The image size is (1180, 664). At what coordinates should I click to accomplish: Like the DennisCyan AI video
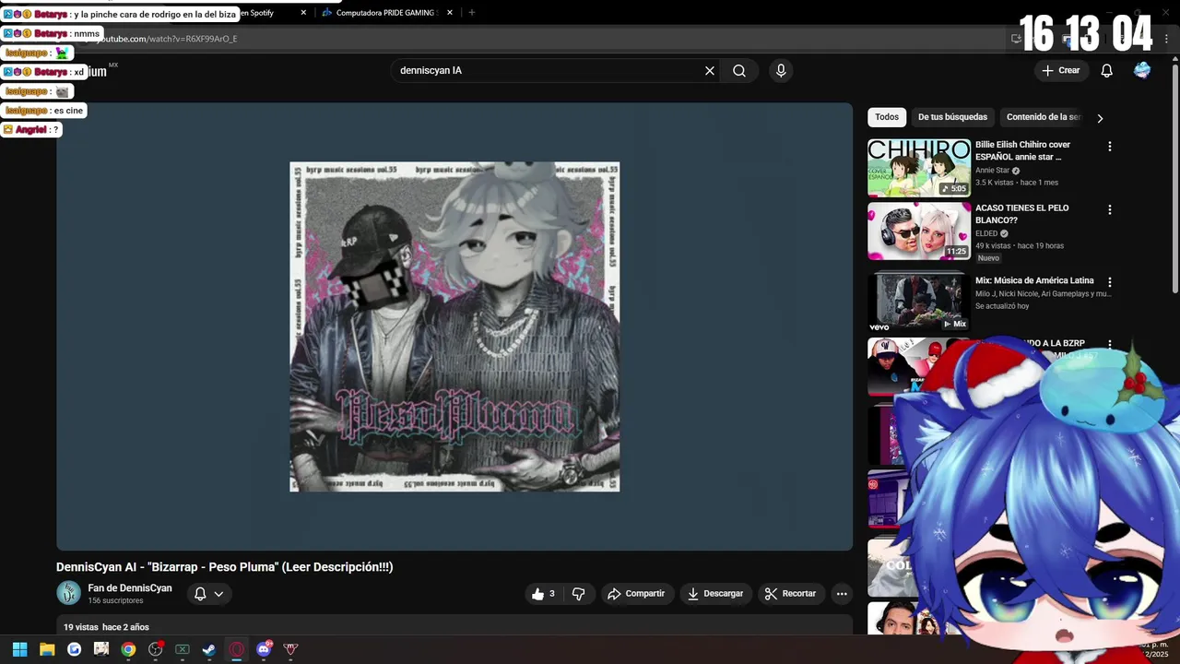coord(543,594)
